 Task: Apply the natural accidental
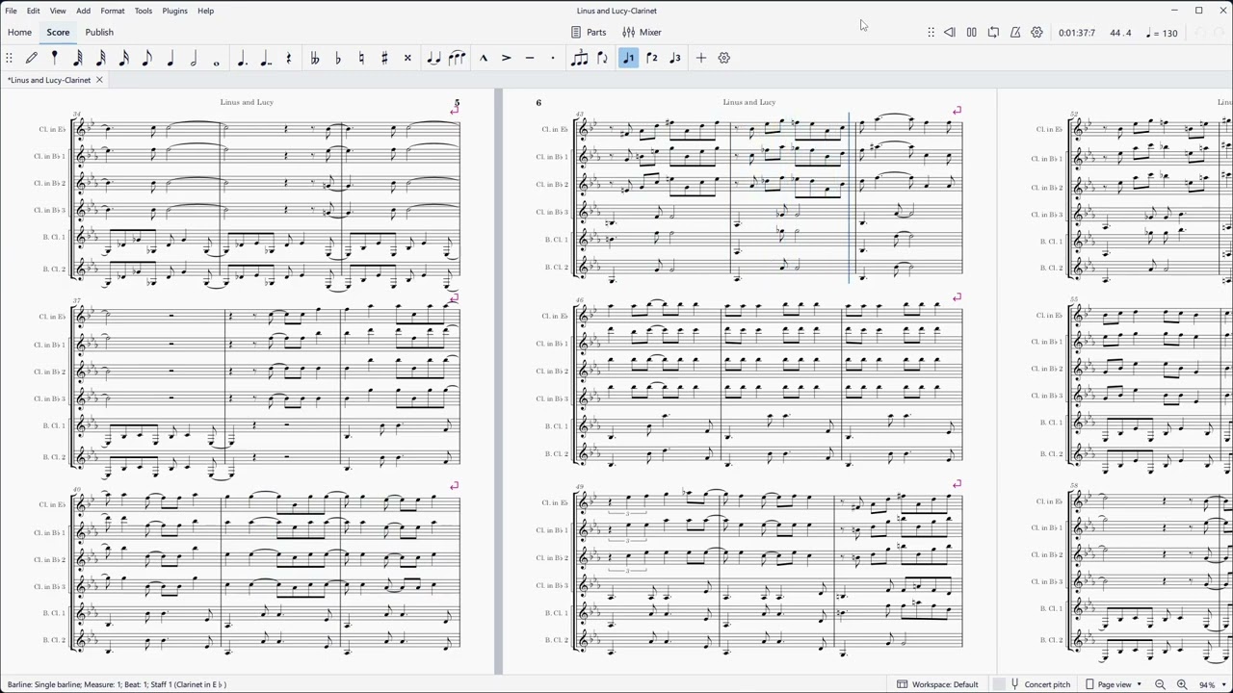[360, 58]
